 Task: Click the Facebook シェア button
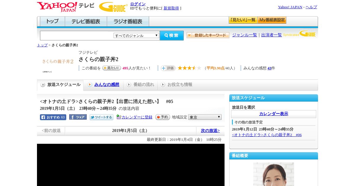[78, 117]
